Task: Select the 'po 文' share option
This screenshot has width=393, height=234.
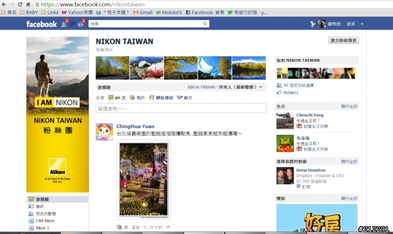Action: pos(117,97)
